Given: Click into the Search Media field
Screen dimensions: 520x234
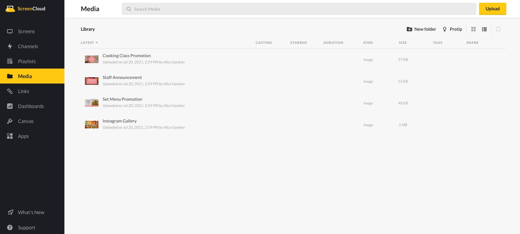Looking at the screenshot, I should coord(299,9).
